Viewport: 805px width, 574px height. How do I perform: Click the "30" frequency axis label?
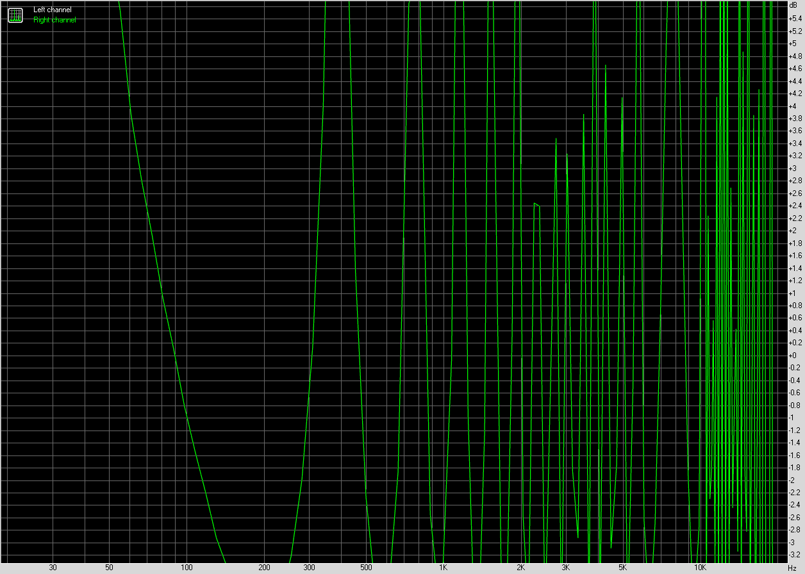(53, 568)
